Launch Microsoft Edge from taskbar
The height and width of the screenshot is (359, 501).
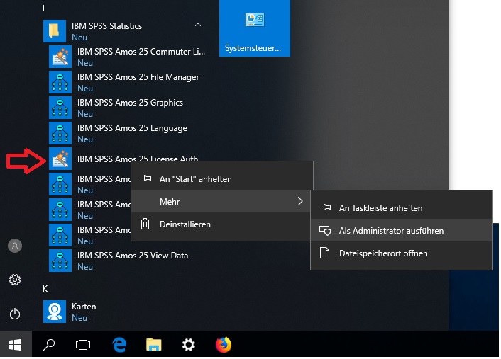point(119,345)
